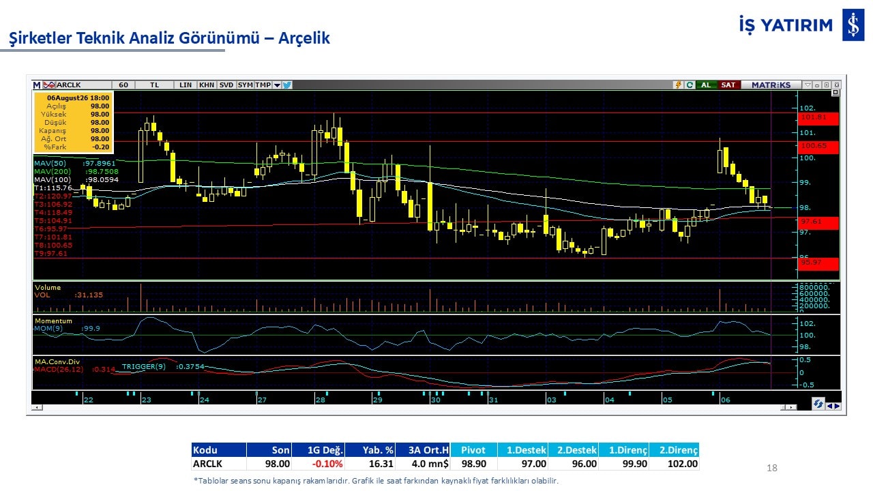873x491 pixels.
Task: Toggle the LIN scale button
Action: (186, 85)
